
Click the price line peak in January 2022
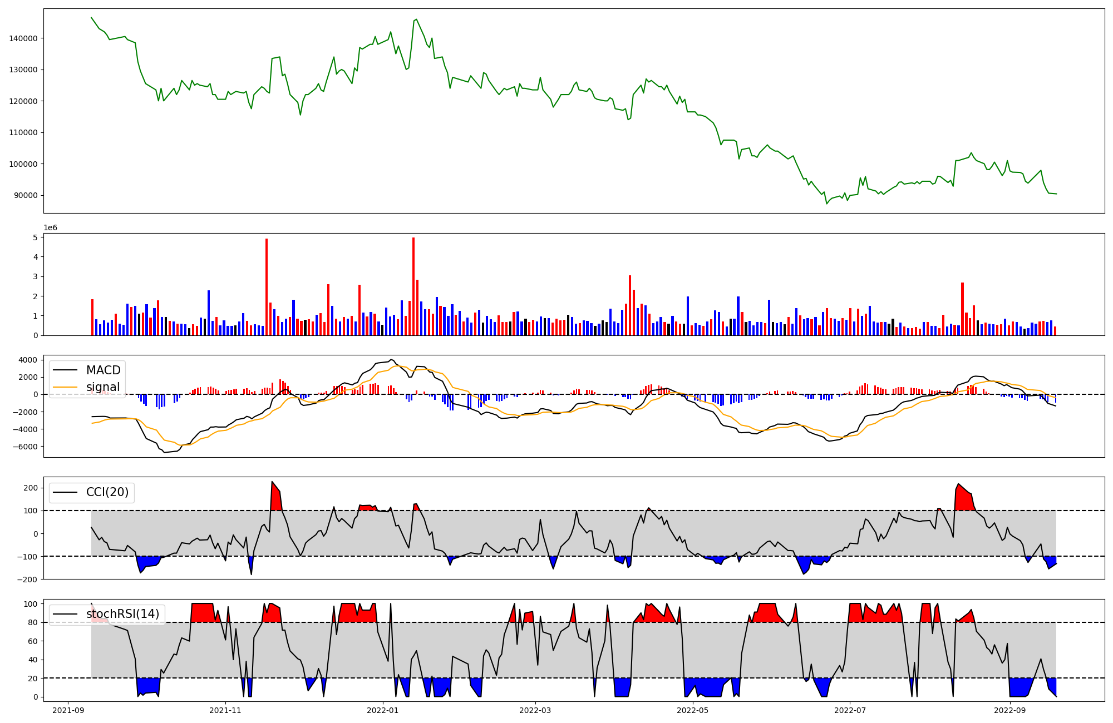(x=416, y=19)
